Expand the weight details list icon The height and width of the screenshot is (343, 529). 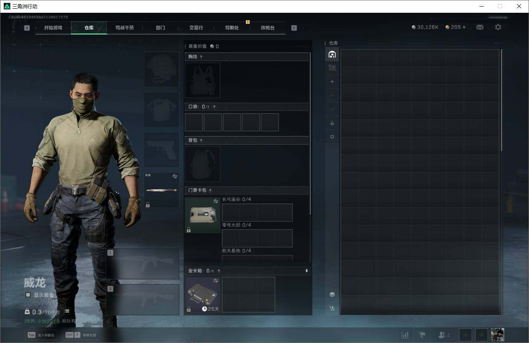click(67, 311)
